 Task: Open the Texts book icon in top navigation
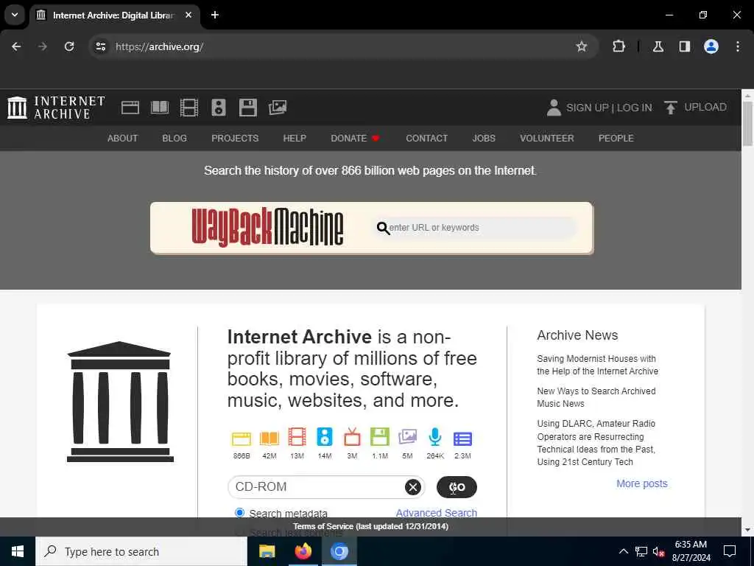[160, 108]
